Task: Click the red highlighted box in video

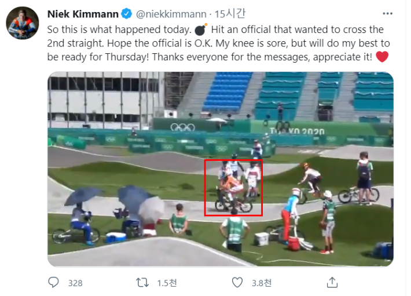Action: (x=233, y=188)
